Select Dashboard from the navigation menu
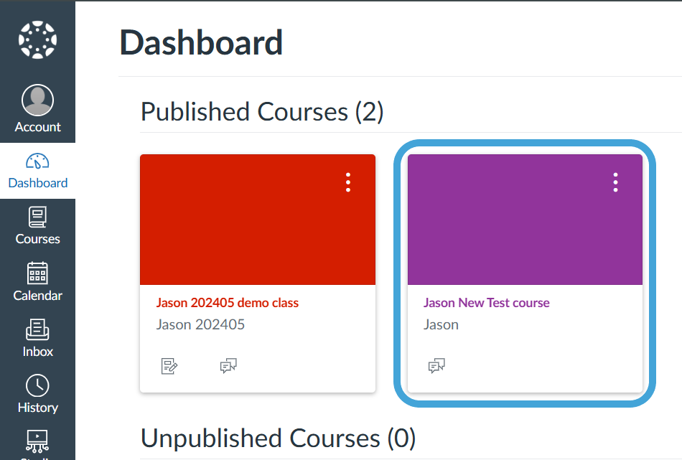Viewport: 682px width, 460px height. pos(37,170)
